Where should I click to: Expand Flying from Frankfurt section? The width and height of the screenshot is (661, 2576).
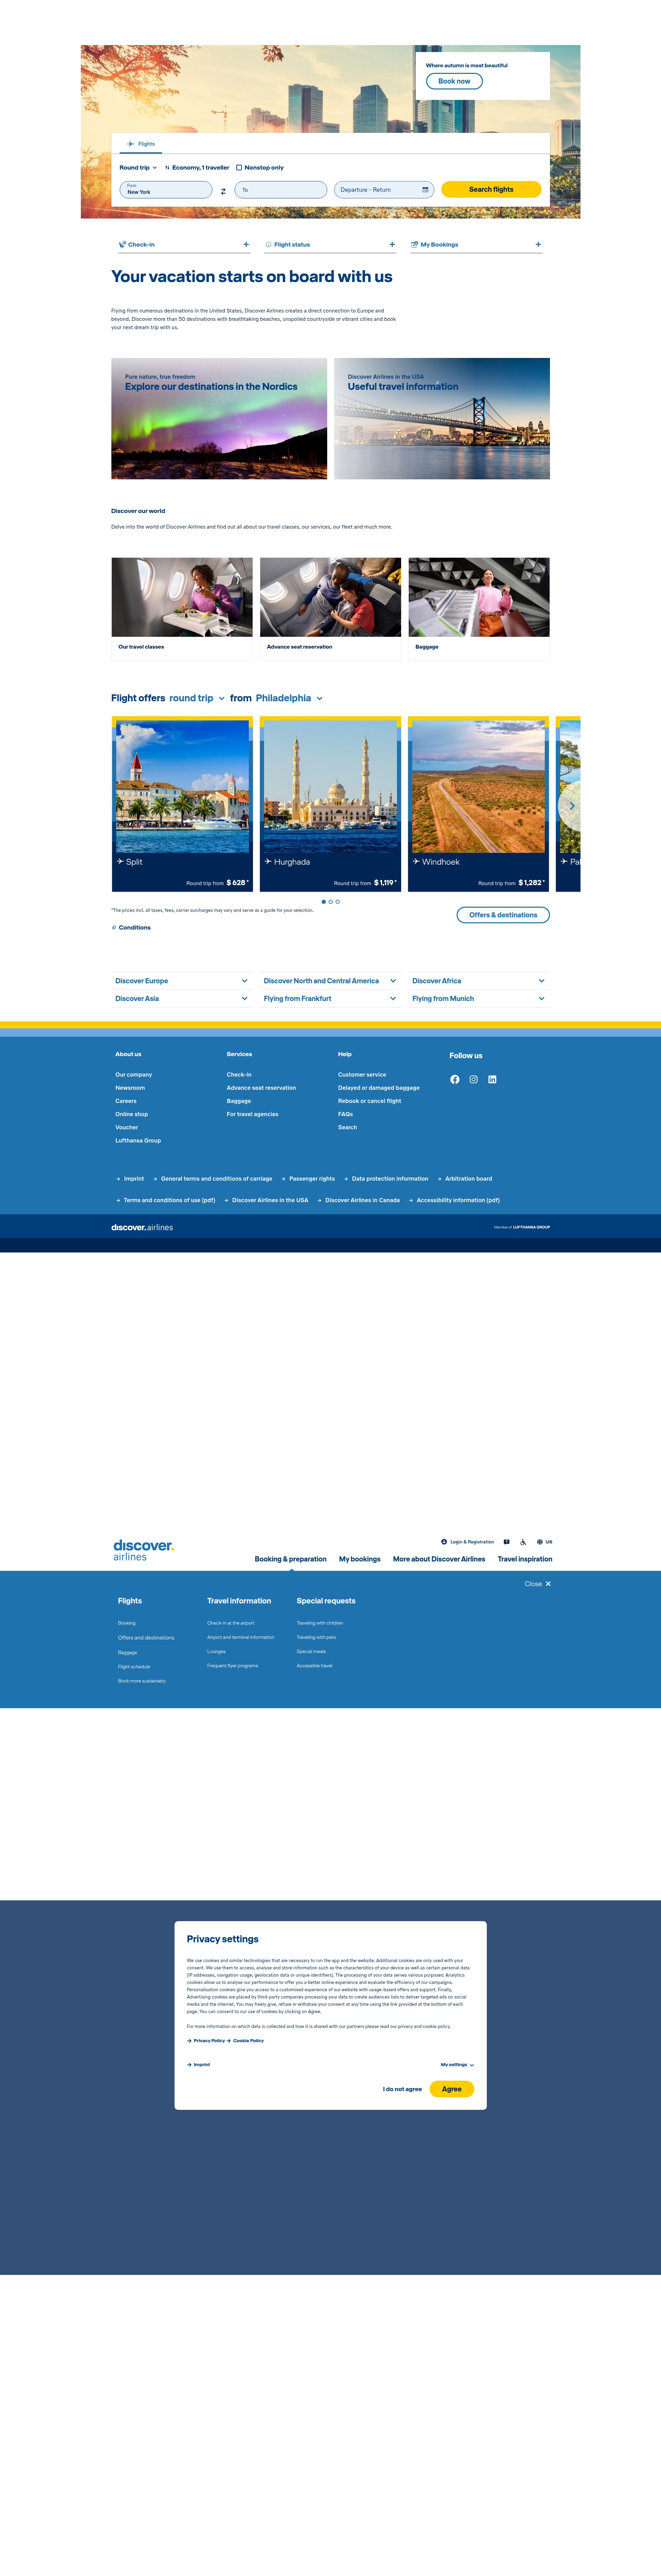330,998
